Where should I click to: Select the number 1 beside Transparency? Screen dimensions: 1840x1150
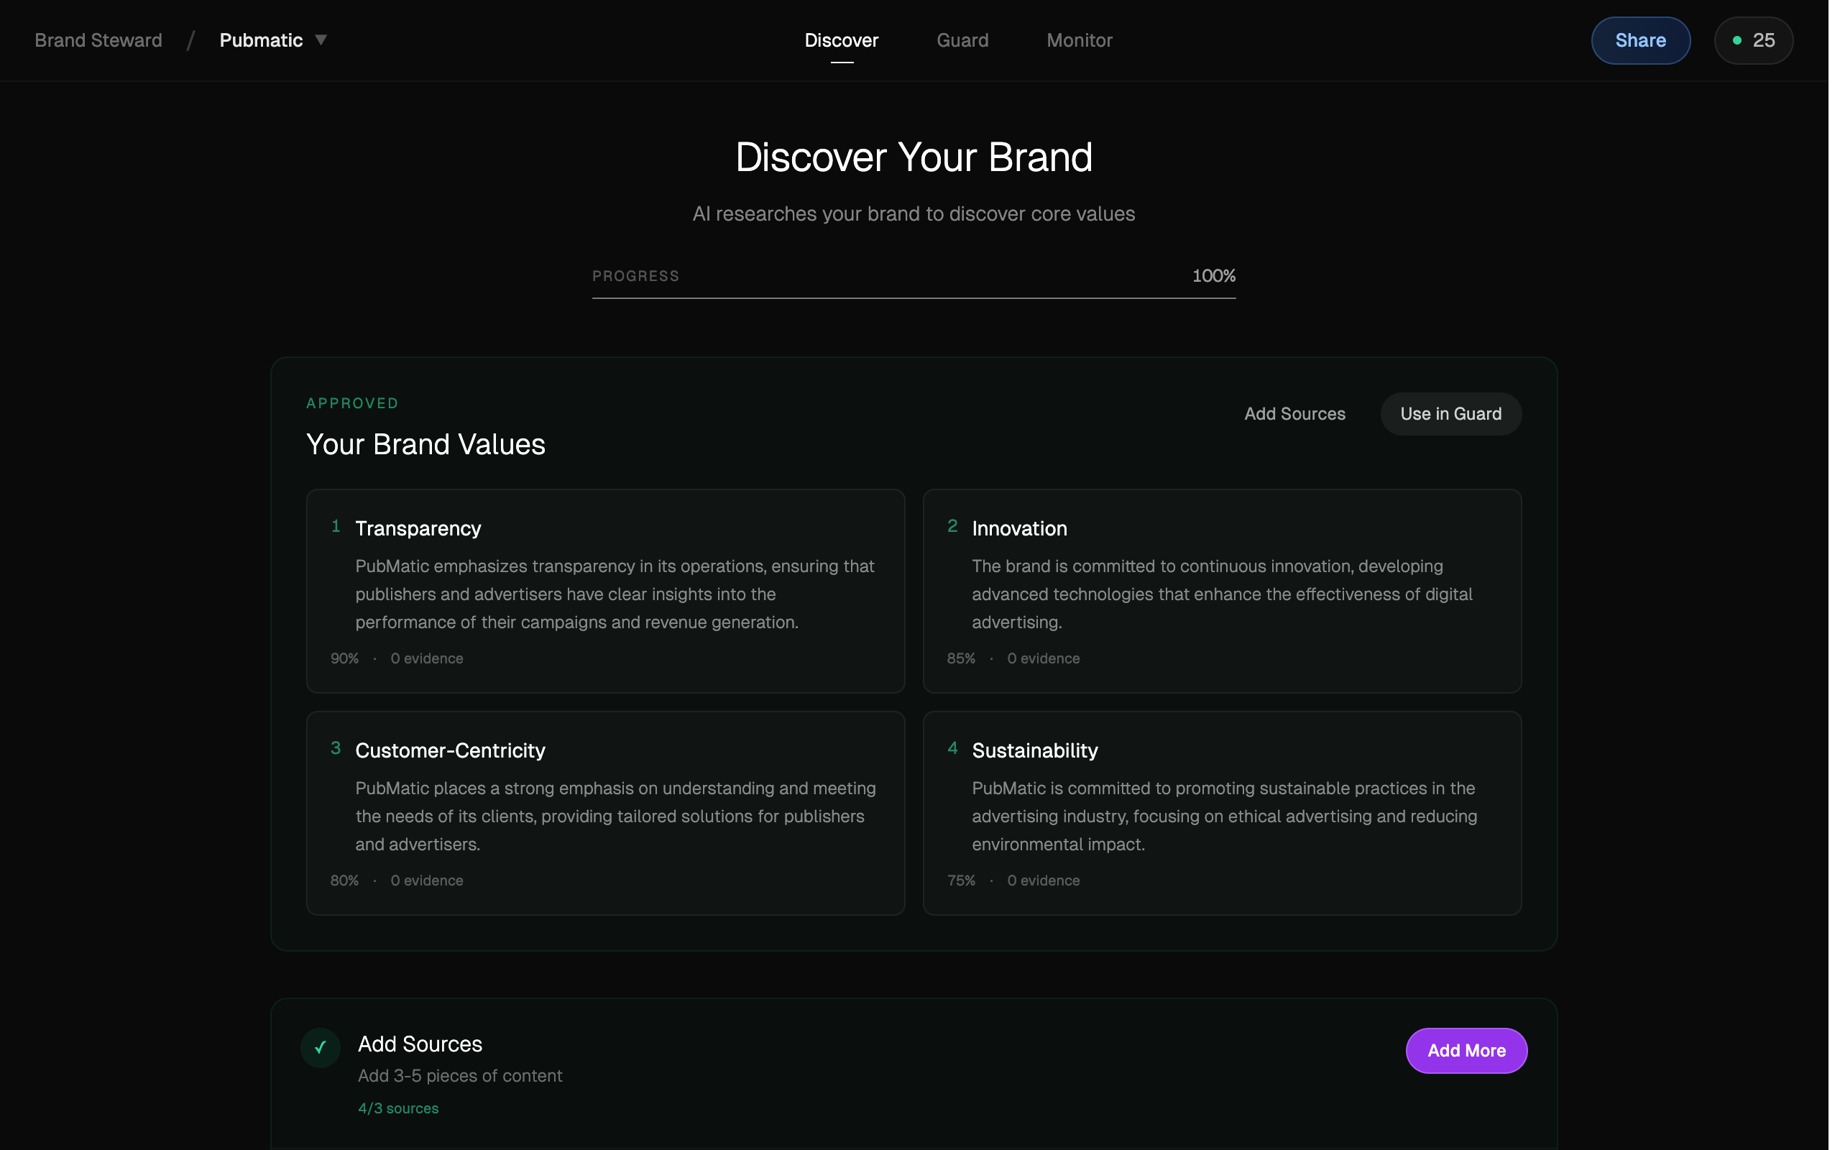336,525
